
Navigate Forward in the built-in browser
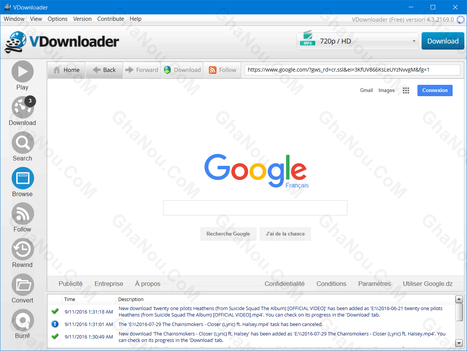pos(142,70)
